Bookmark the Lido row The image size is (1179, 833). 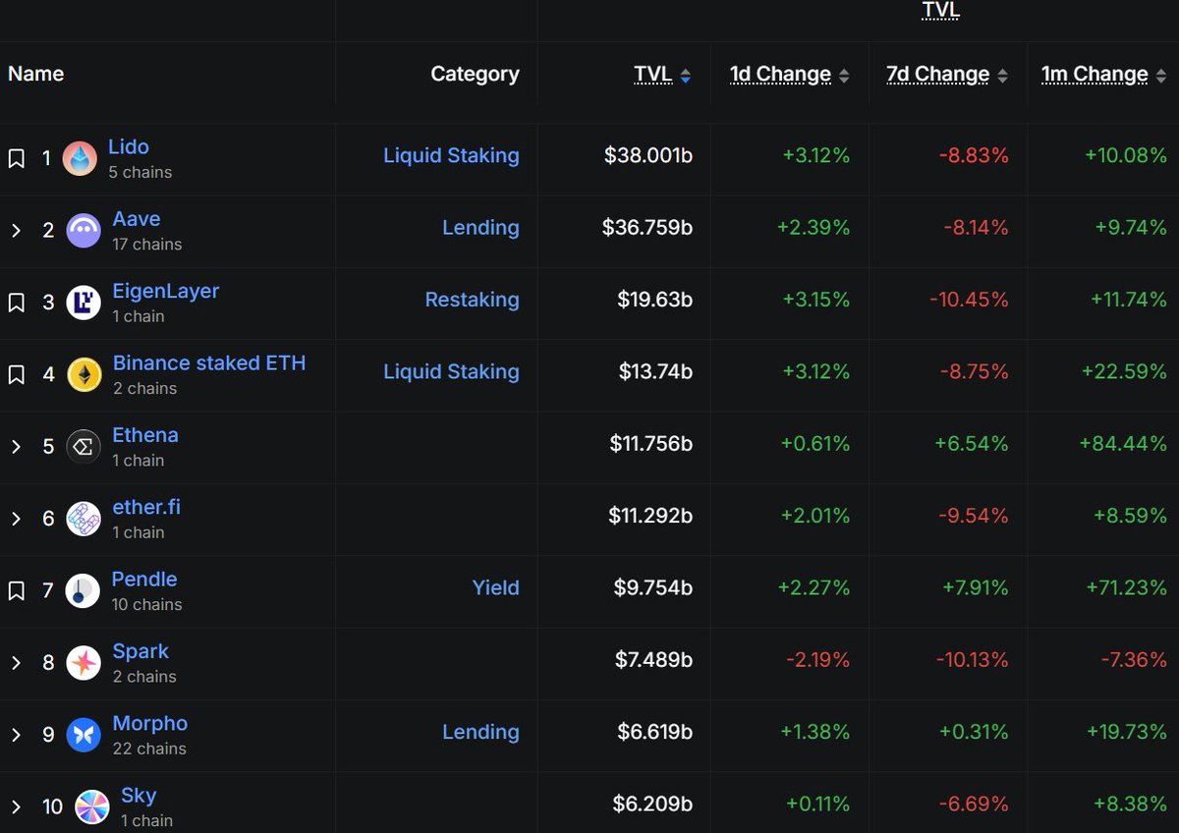coord(16,158)
